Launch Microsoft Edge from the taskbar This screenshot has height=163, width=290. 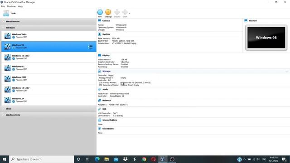click(97, 159)
